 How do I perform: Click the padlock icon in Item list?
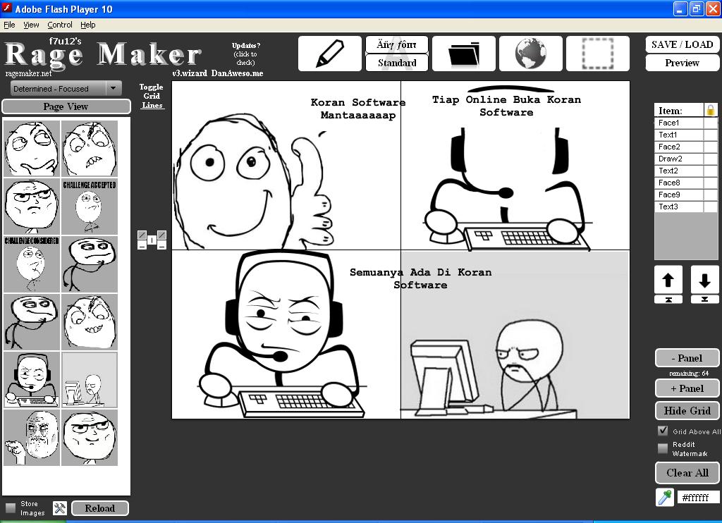(711, 110)
